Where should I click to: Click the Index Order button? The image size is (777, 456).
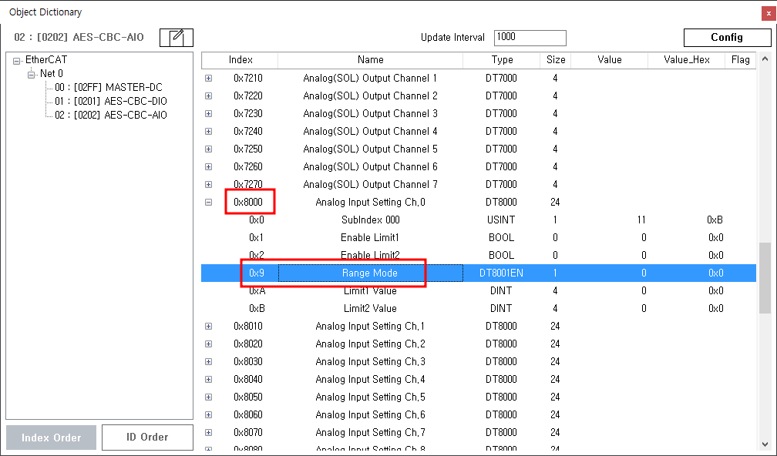51,437
